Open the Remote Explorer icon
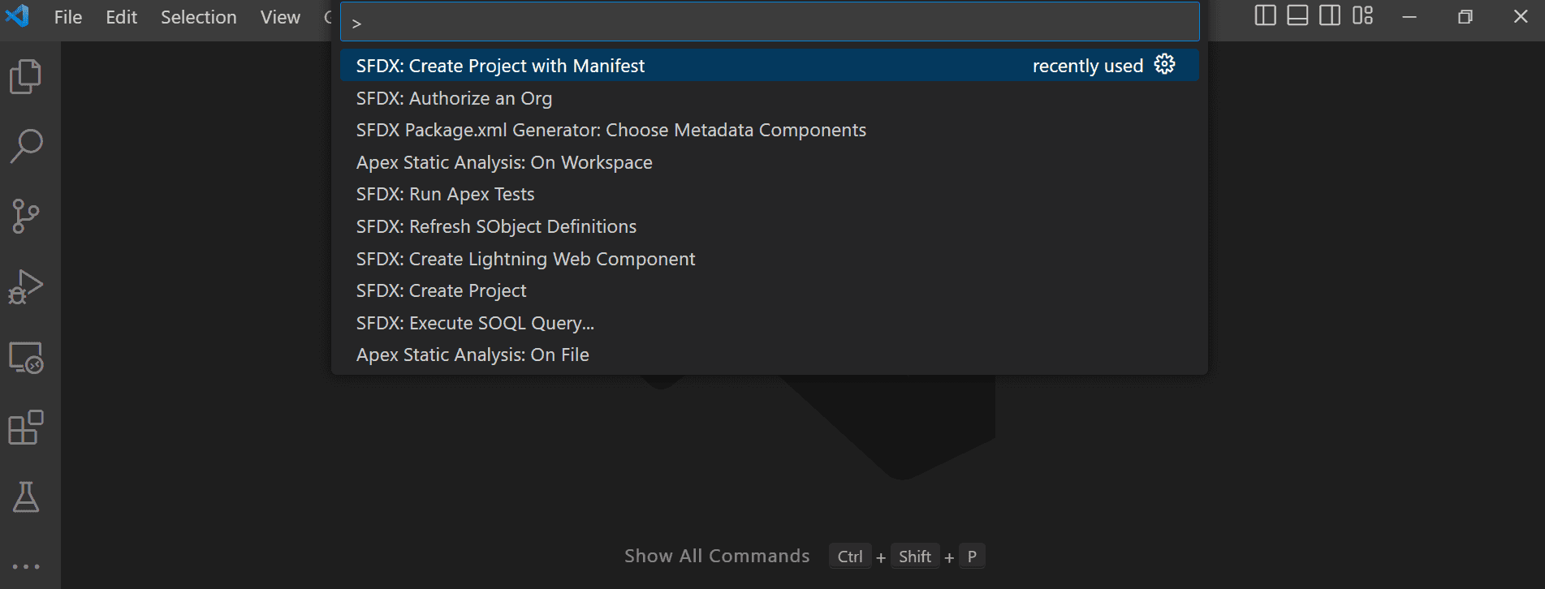 pyautogui.click(x=26, y=357)
